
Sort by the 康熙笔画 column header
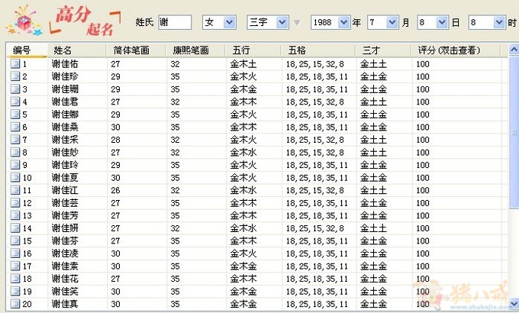195,50
